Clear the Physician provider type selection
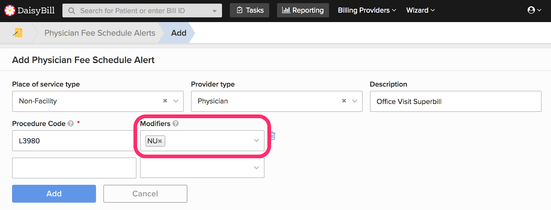This screenshot has width=551, height=210. pos(344,101)
